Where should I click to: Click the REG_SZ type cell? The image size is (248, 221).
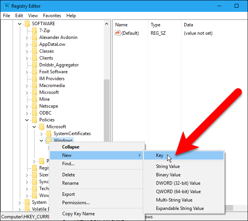(x=158, y=33)
